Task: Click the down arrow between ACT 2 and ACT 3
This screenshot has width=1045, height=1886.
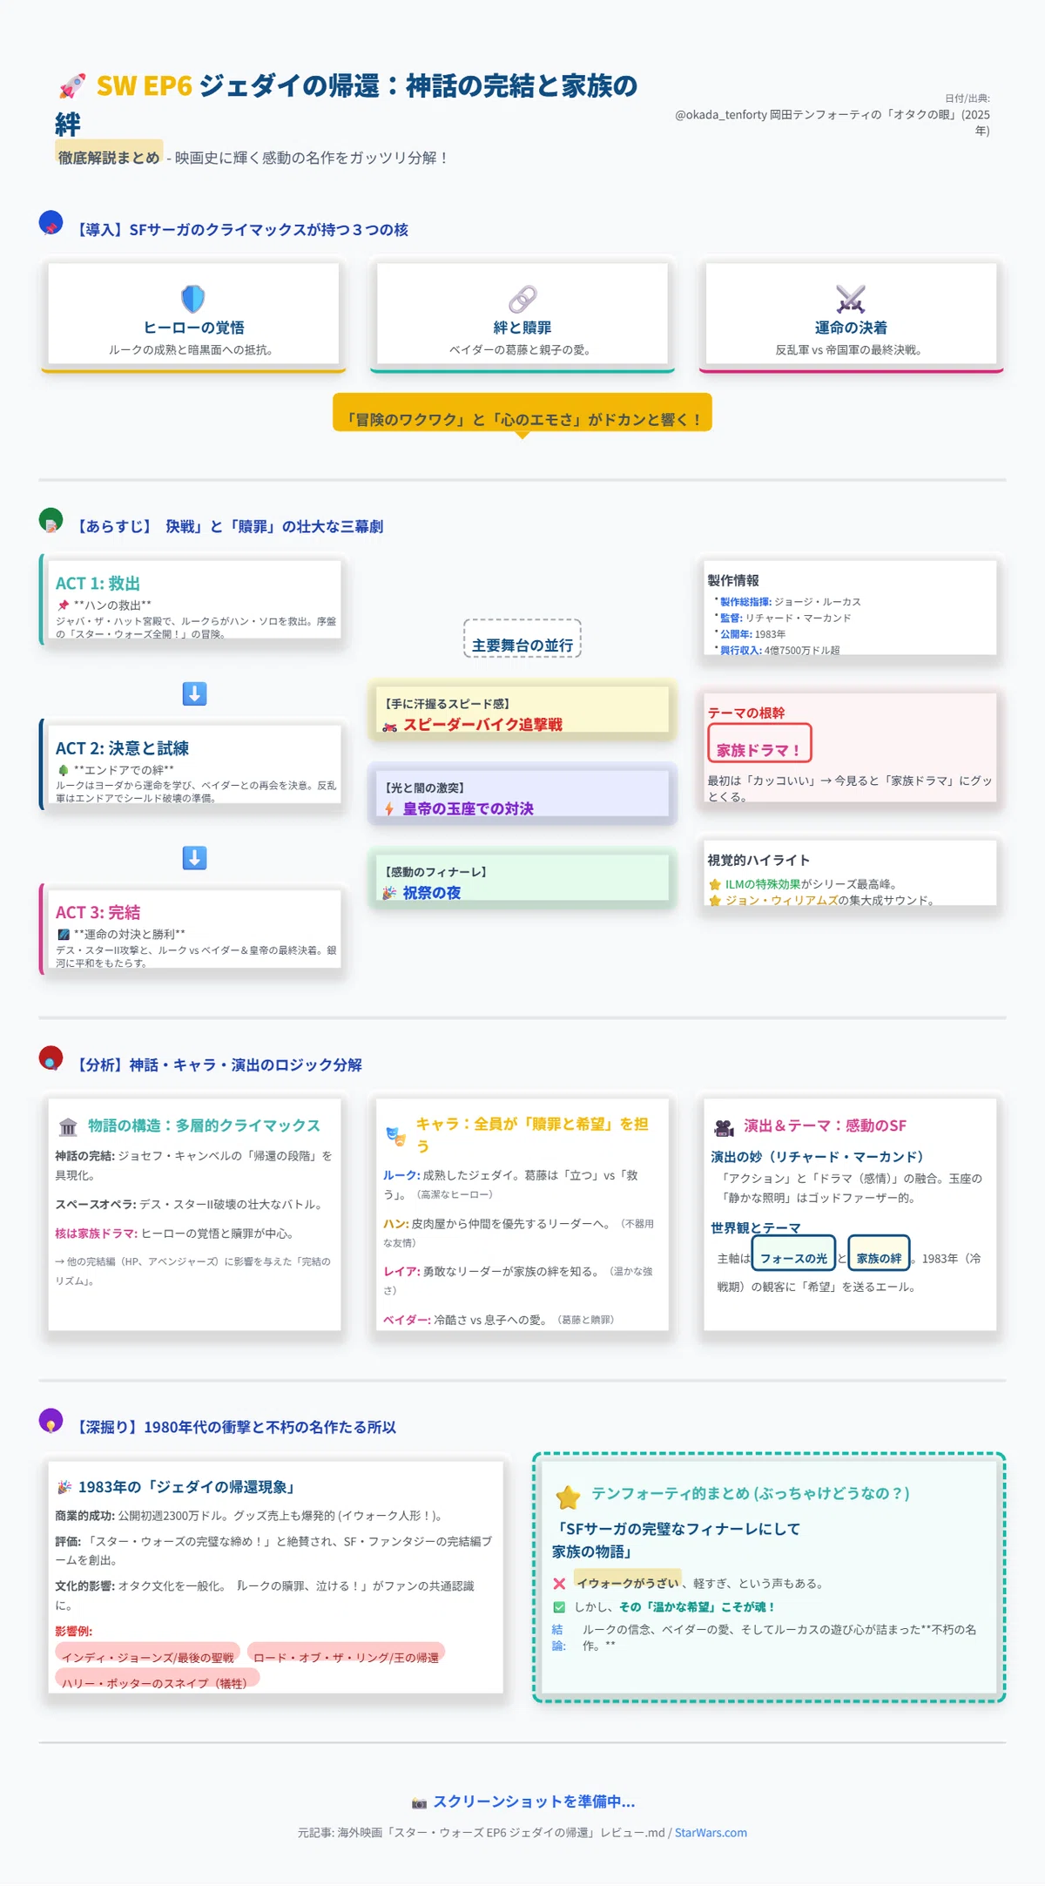Action: [x=194, y=858]
